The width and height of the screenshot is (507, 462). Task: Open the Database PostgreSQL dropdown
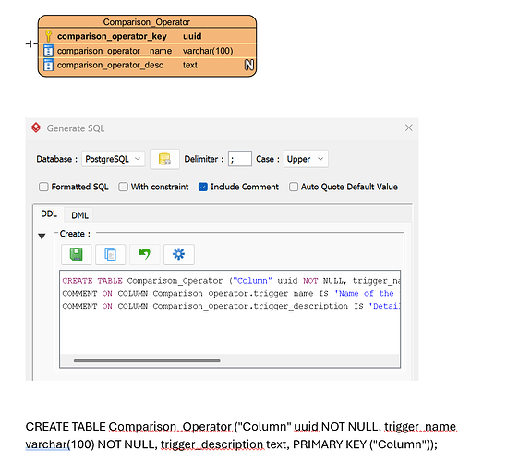(114, 159)
